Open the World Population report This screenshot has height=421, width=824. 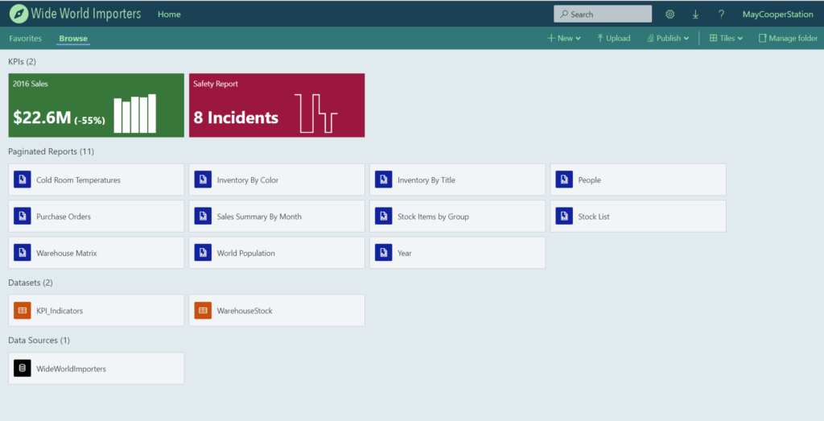[277, 253]
